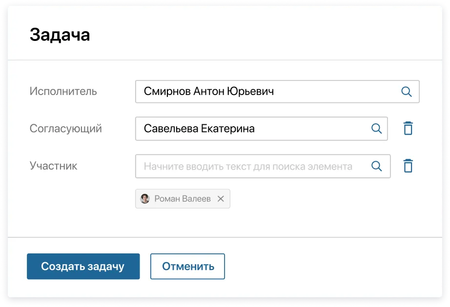
Task: Click the placeholder text in the Участник field
Action: 247,166
